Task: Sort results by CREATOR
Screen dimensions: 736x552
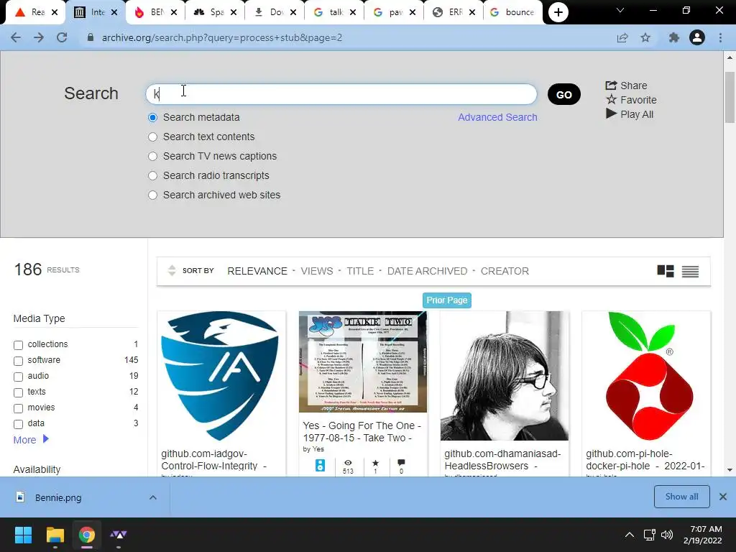Action: tap(505, 271)
